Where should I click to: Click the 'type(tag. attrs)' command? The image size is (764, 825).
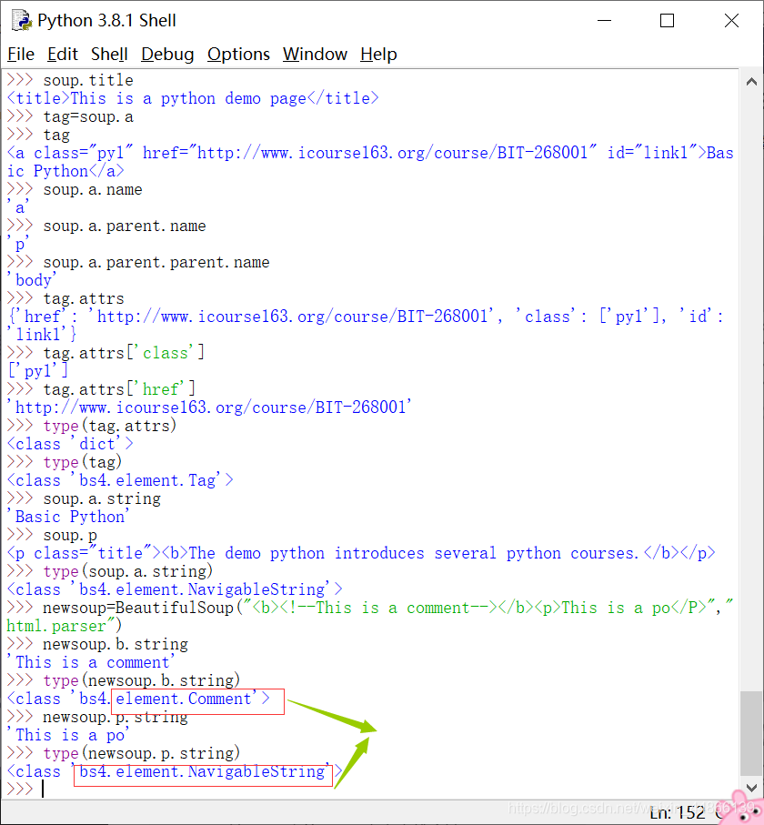point(109,426)
